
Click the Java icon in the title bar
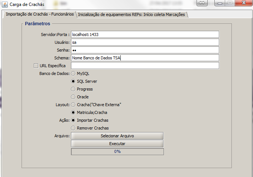pos(5,4)
